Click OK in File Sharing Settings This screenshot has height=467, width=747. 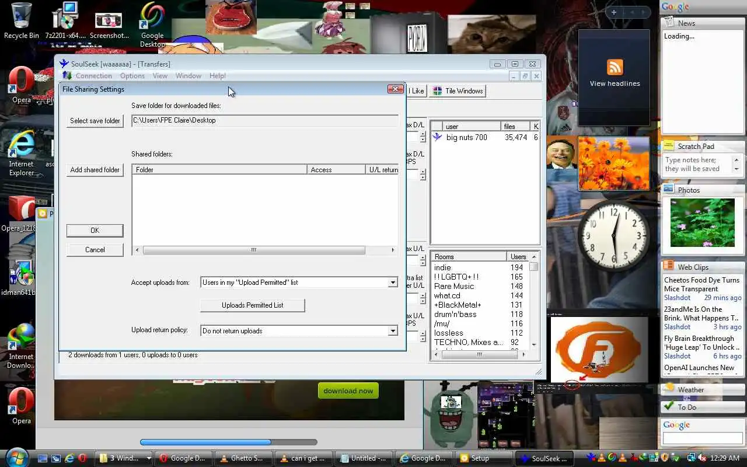(x=95, y=231)
